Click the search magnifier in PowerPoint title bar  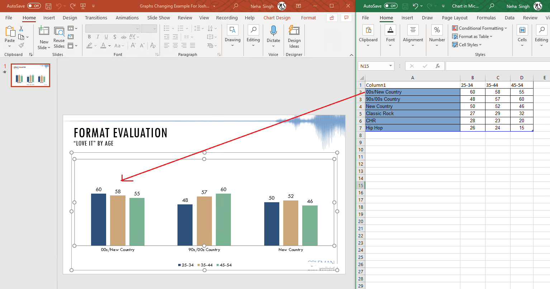click(236, 6)
